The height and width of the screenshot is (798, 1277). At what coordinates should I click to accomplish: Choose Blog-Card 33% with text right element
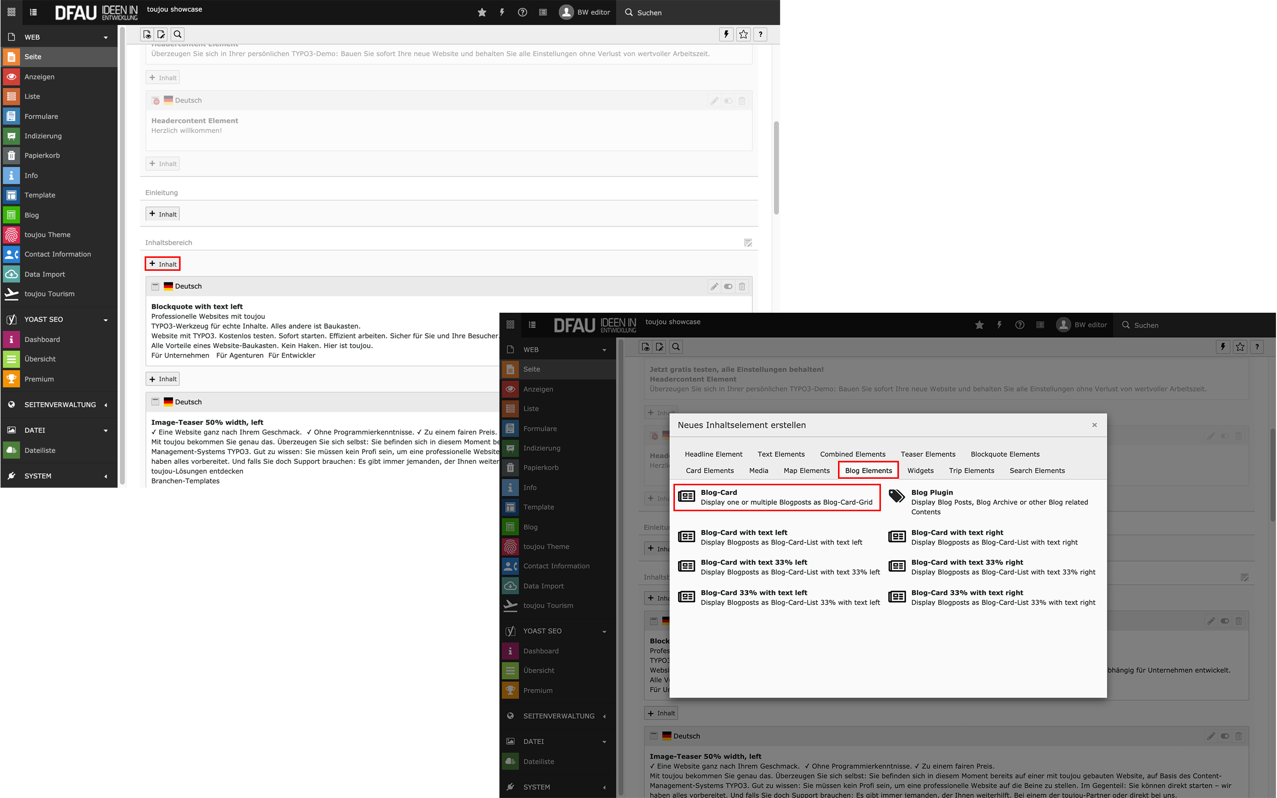point(992,597)
